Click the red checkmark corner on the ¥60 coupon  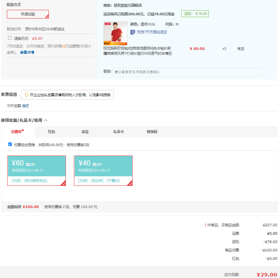(63, 183)
